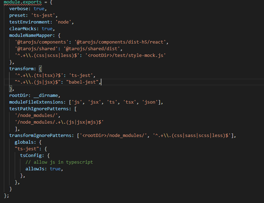Click '<rootDir>/test/style-mock.js' path
Image resolution: width=264 pixels, height=203 pixels.
(125, 55)
